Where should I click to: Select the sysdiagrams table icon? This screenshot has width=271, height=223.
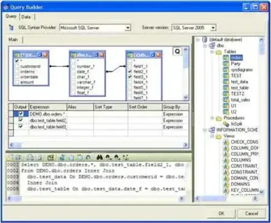226,70
